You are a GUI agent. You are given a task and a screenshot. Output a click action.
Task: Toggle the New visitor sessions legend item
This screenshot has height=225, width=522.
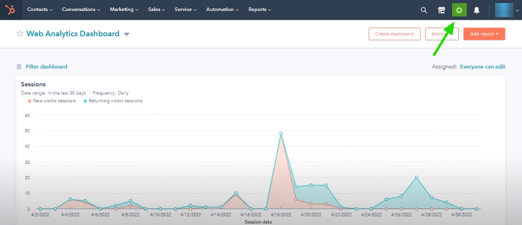52,101
